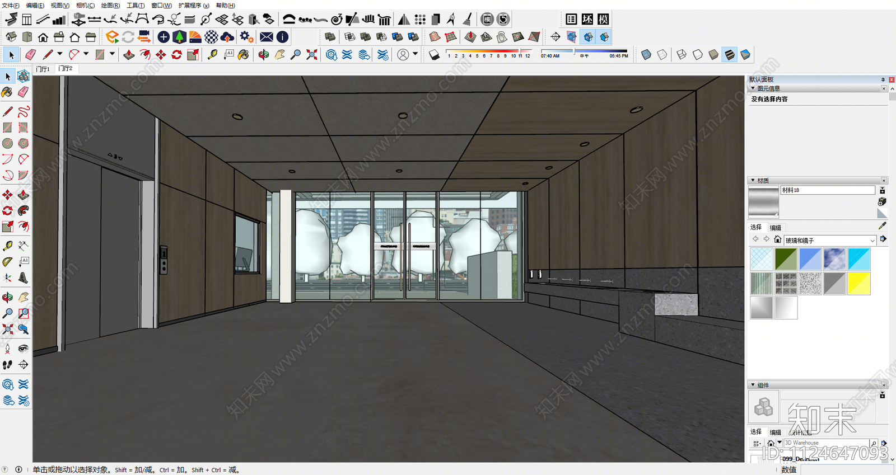
Task: Enable shaded with textures style
Action: pos(729,55)
